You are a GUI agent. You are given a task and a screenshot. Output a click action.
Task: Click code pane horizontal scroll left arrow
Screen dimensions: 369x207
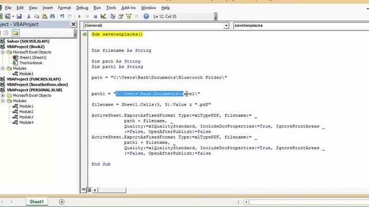95,190
